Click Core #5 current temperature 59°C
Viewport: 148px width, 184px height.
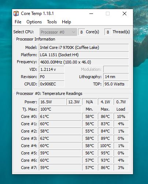coord(60,153)
